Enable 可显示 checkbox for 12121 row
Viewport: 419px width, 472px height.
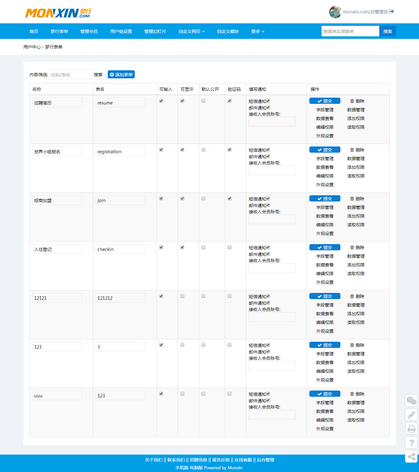[182, 296]
